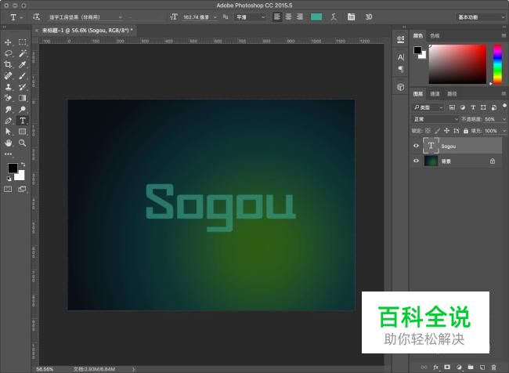The image size is (509, 373).
Task: Switch to the Swatches tab
Action: [435, 36]
